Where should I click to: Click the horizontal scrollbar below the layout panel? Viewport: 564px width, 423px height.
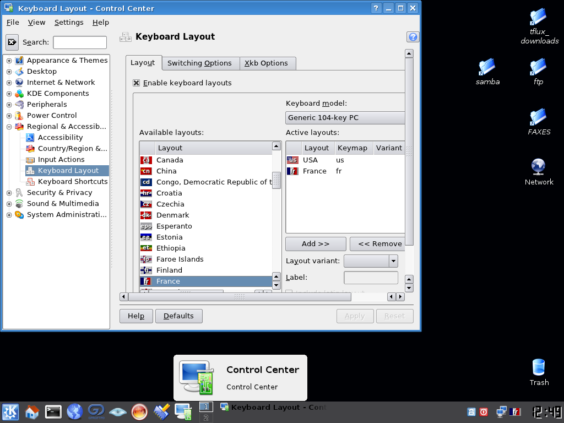coord(239,297)
